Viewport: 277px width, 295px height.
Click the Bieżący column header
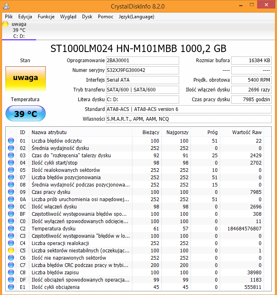point(147,132)
